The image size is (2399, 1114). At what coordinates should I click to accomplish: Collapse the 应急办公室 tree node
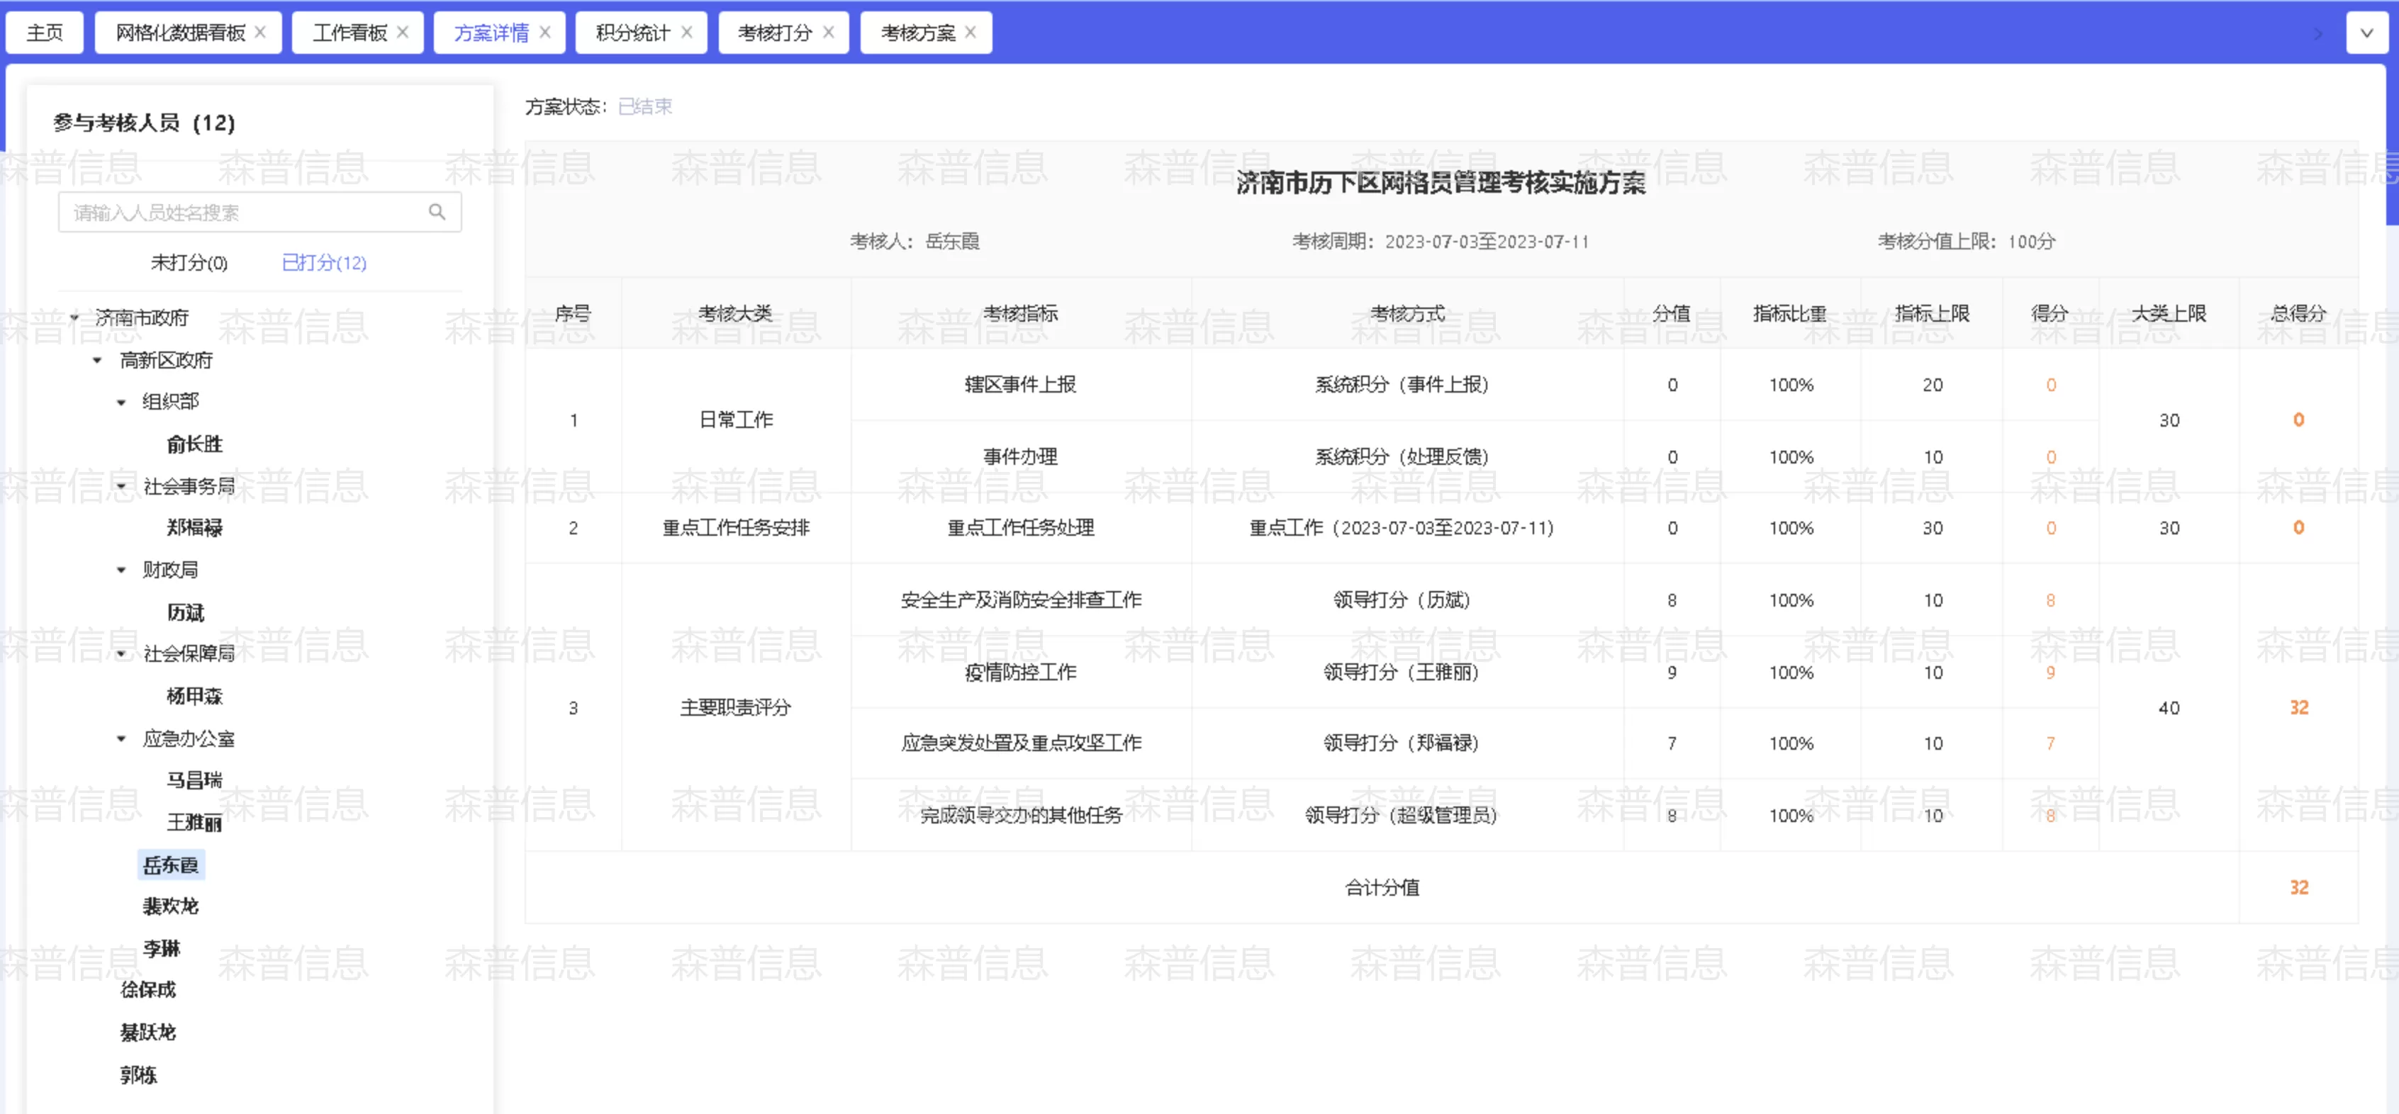coord(121,739)
